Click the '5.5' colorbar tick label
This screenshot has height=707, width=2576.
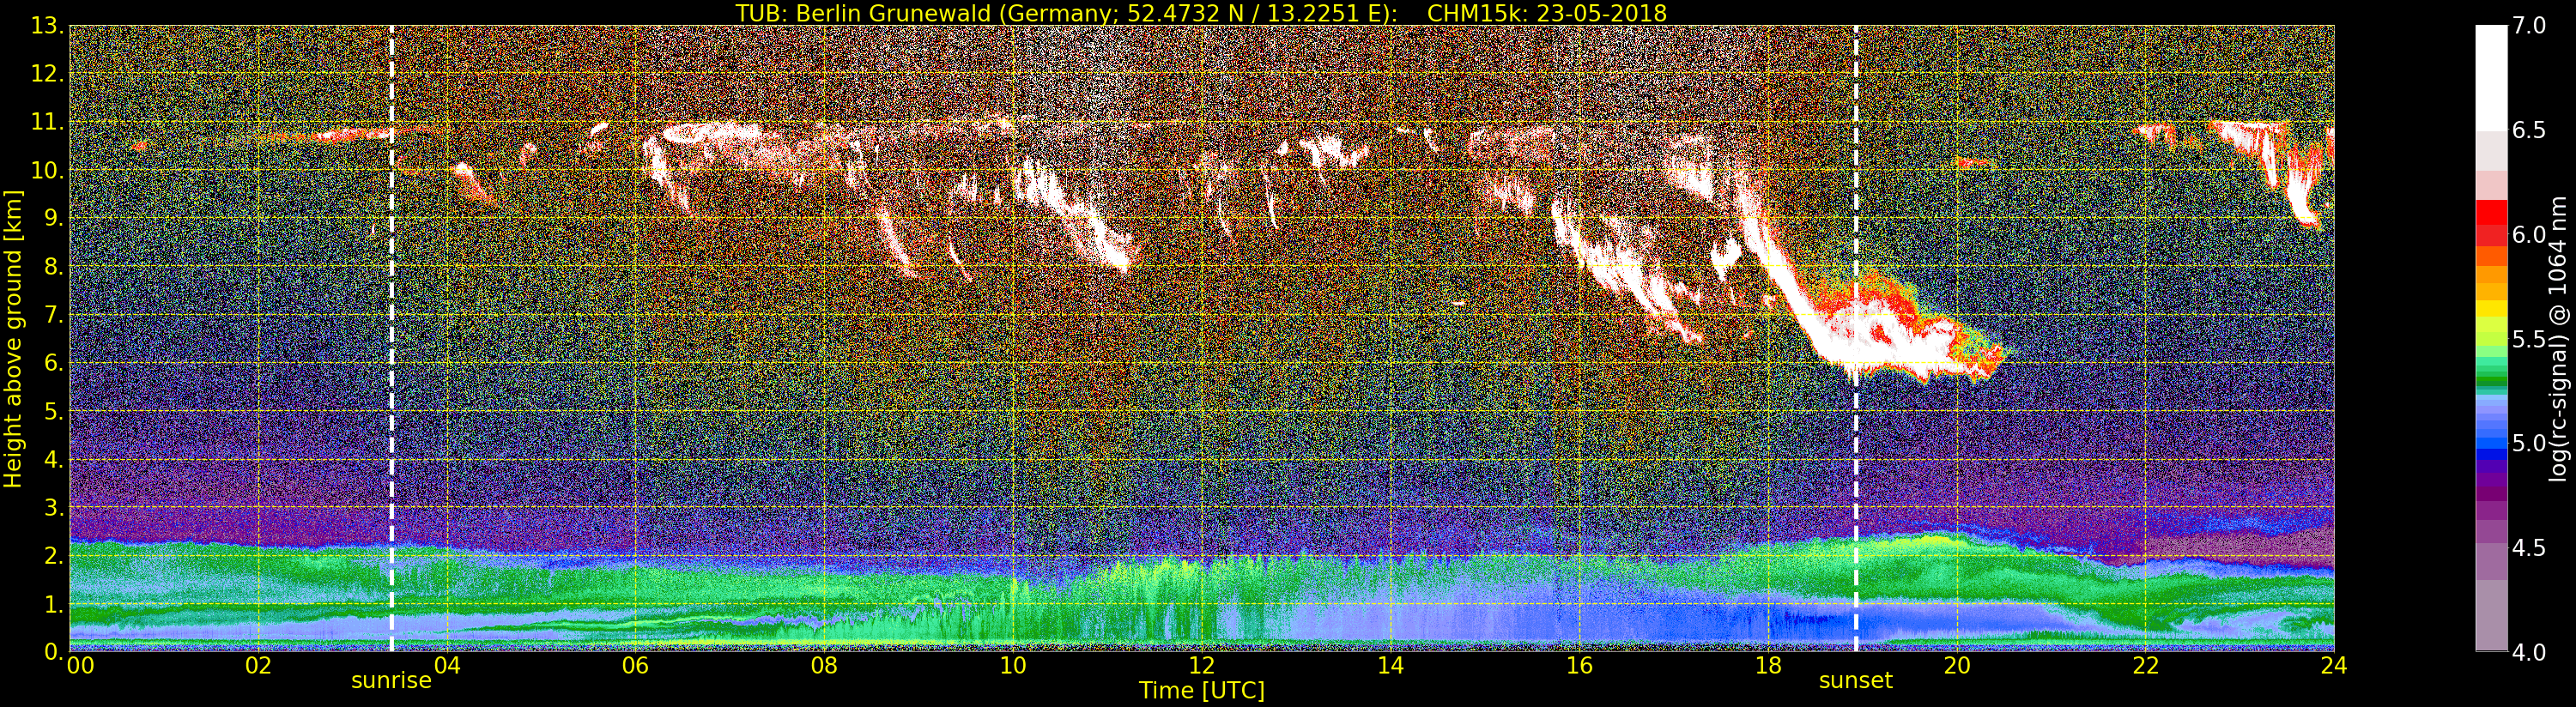coord(2529,339)
